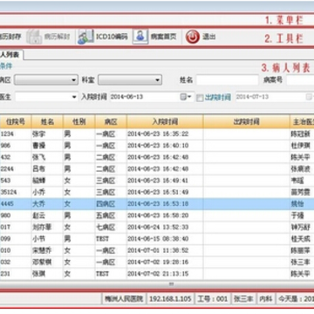Select the 病人列表 tab
314x314 pixels.
[11, 54]
